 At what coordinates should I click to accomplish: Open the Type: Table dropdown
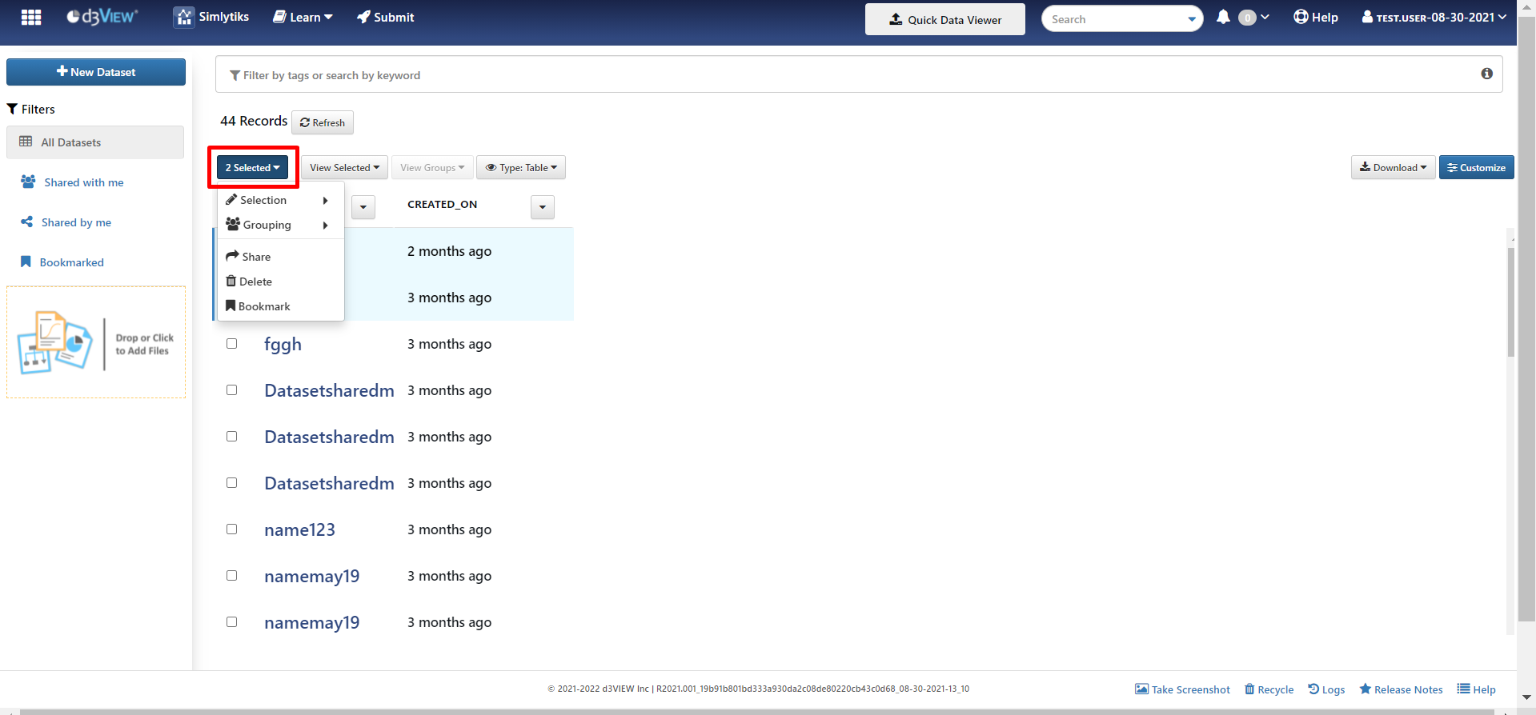pos(521,168)
